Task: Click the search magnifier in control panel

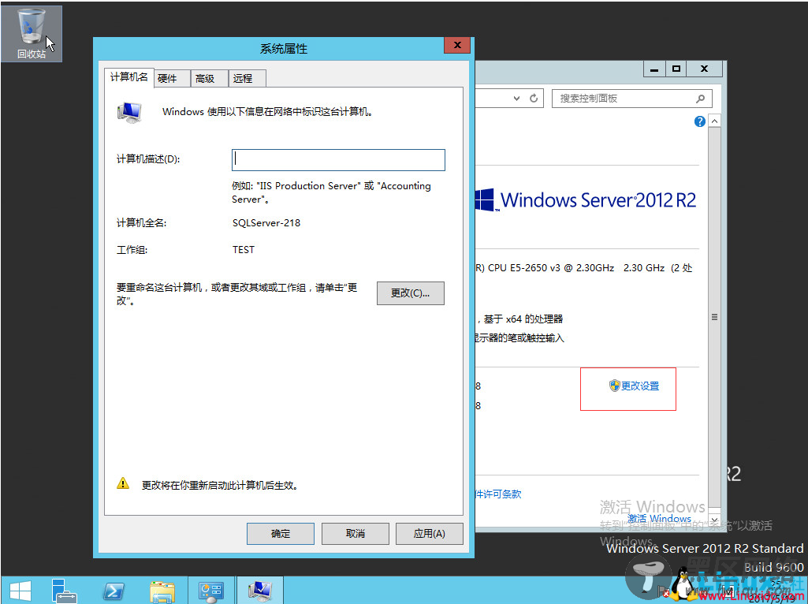Action: [700, 99]
